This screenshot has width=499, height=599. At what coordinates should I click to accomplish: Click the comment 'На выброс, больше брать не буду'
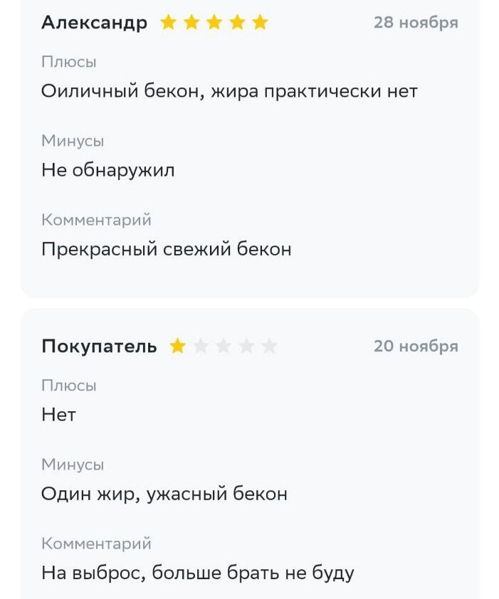point(198,573)
